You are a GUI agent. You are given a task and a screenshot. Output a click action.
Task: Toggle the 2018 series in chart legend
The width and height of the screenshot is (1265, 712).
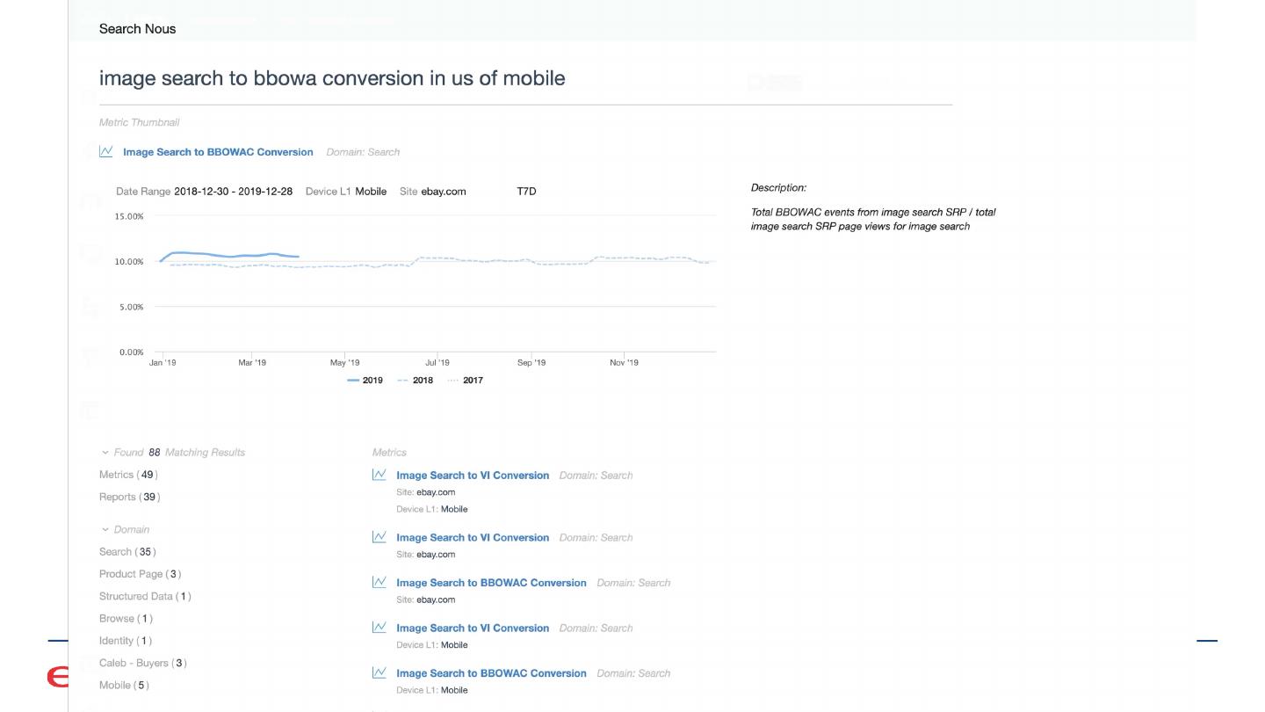pyautogui.click(x=416, y=381)
